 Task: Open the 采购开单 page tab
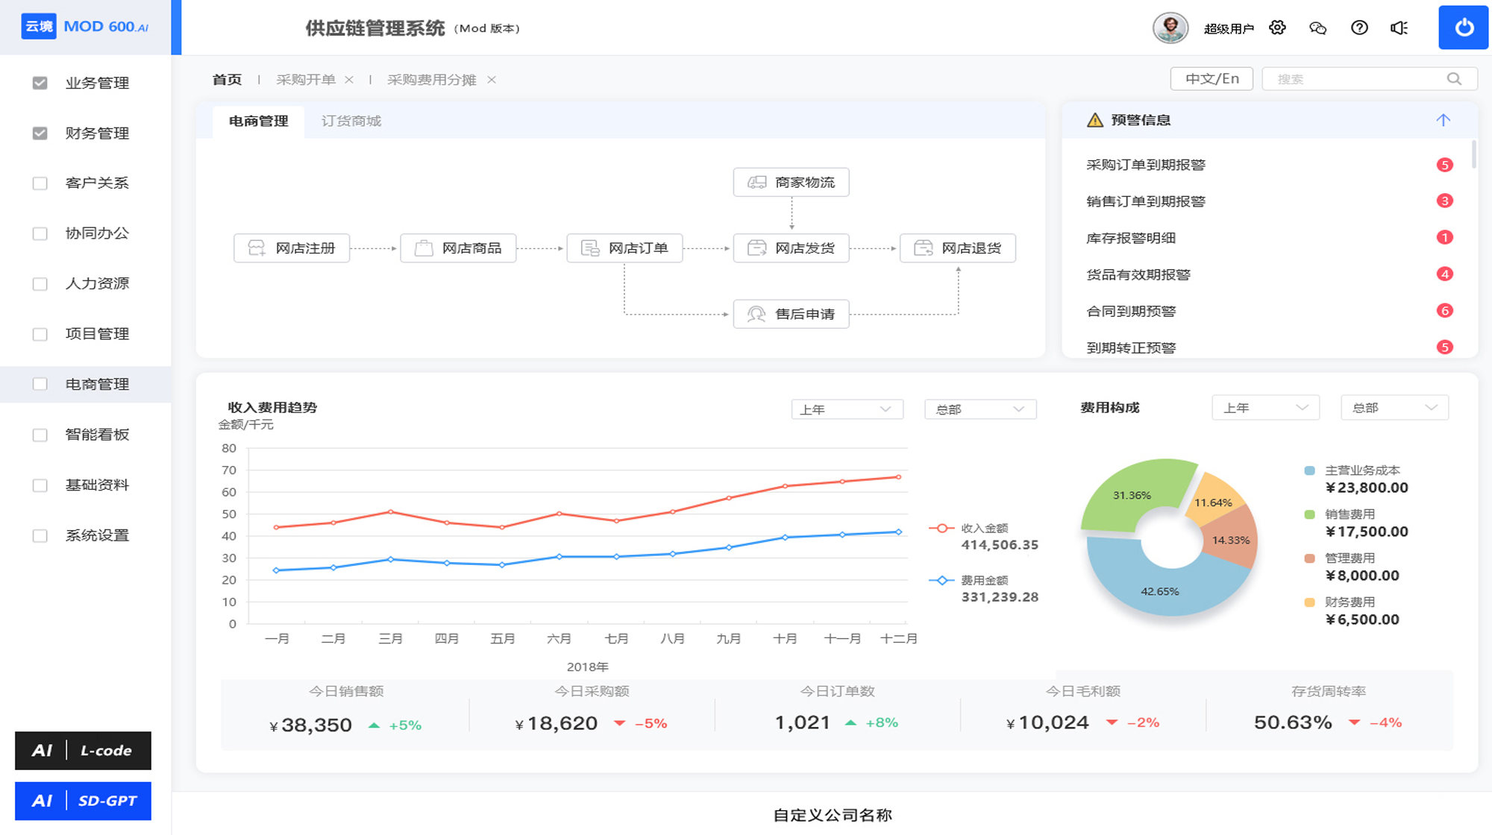pos(306,80)
